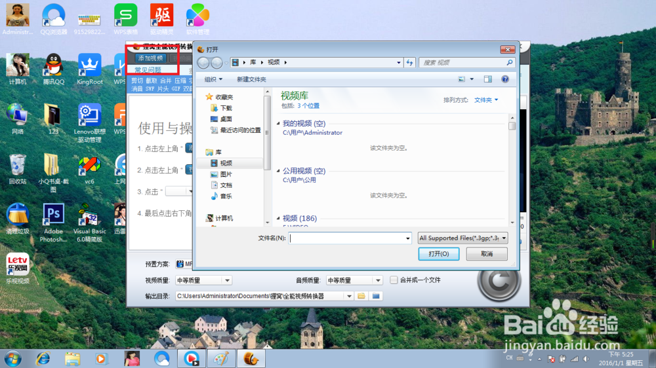Click 库 segment in address breadcrumb
This screenshot has height=368, width=656.
pos(253,63)
